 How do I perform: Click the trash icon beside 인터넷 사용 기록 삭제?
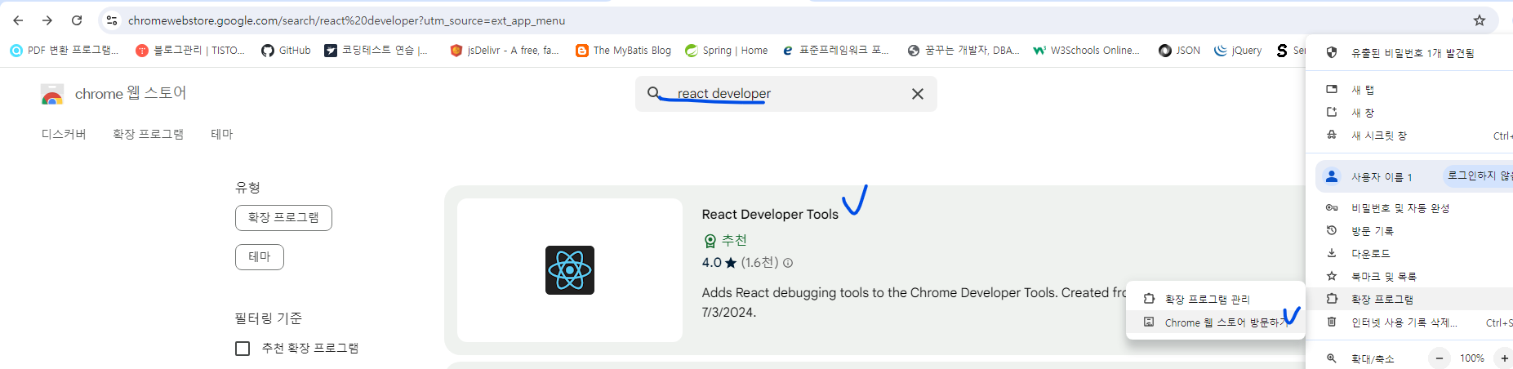[1331, 322]
